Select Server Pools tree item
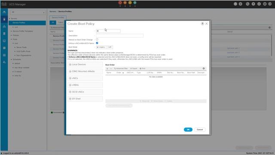This screenshot has height=155, width=275. (21, 47)
